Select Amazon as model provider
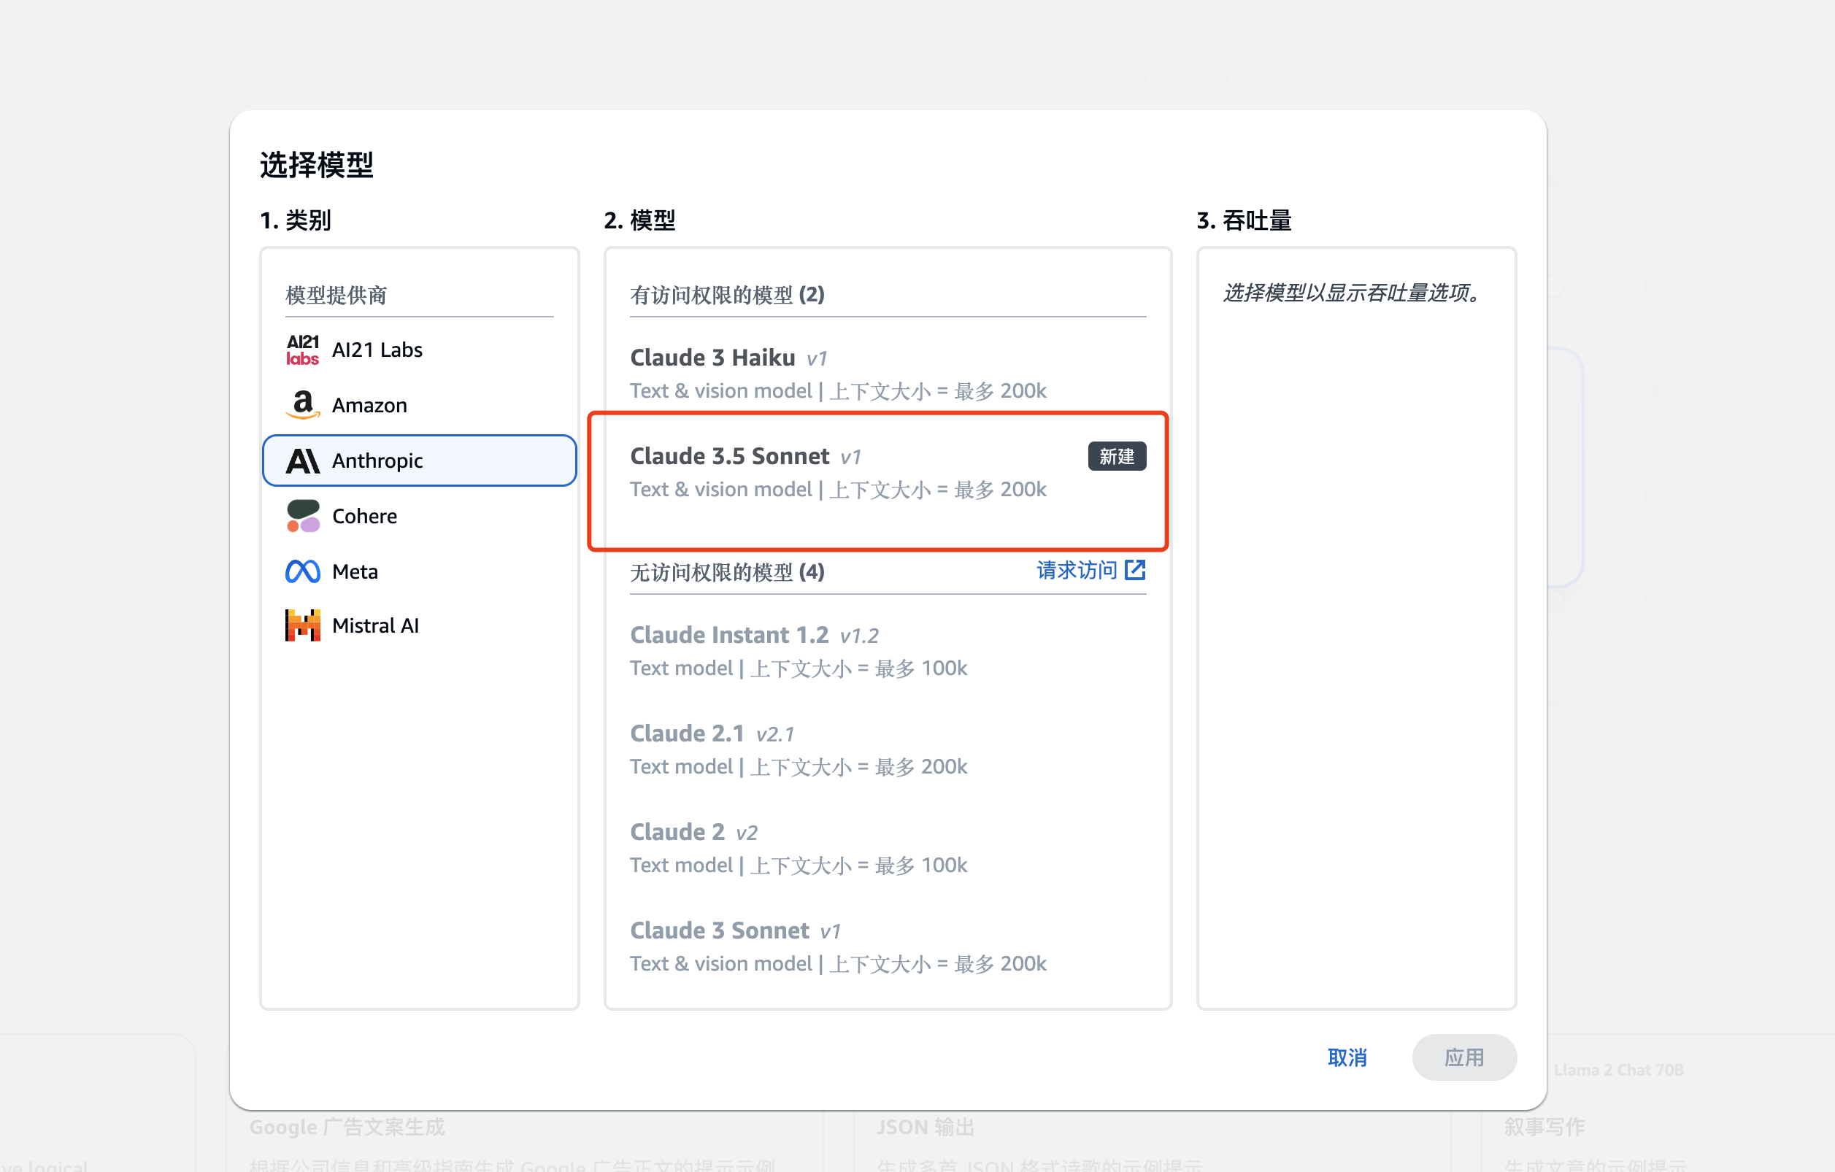The width and height of the screenshot is (1835, 1172). point(419,404)
